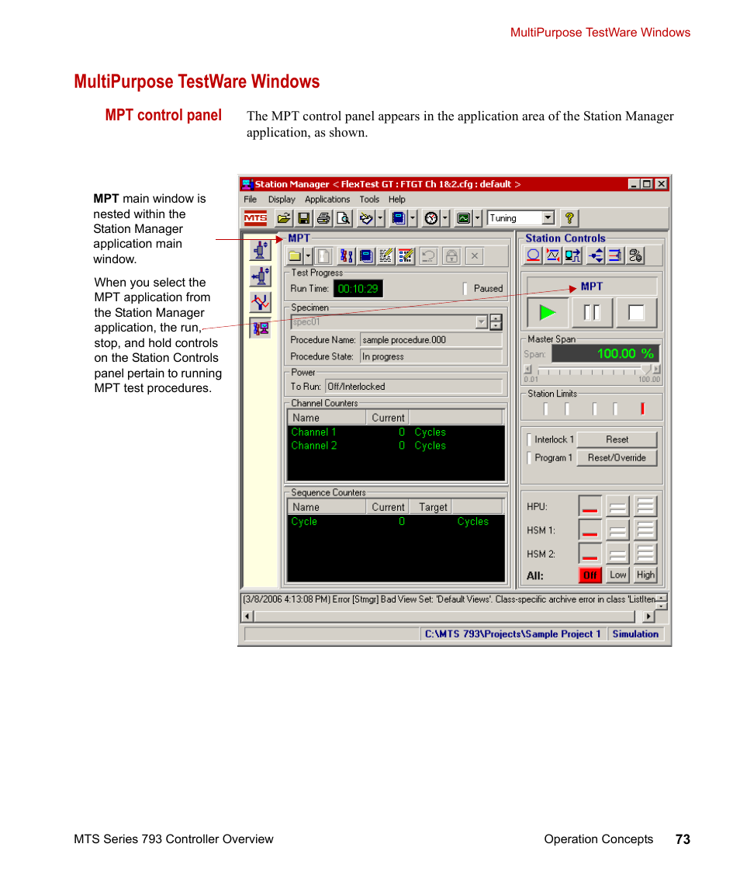Click the Procedure Name field
Screen dimensions: 740x889
point(431,340)
